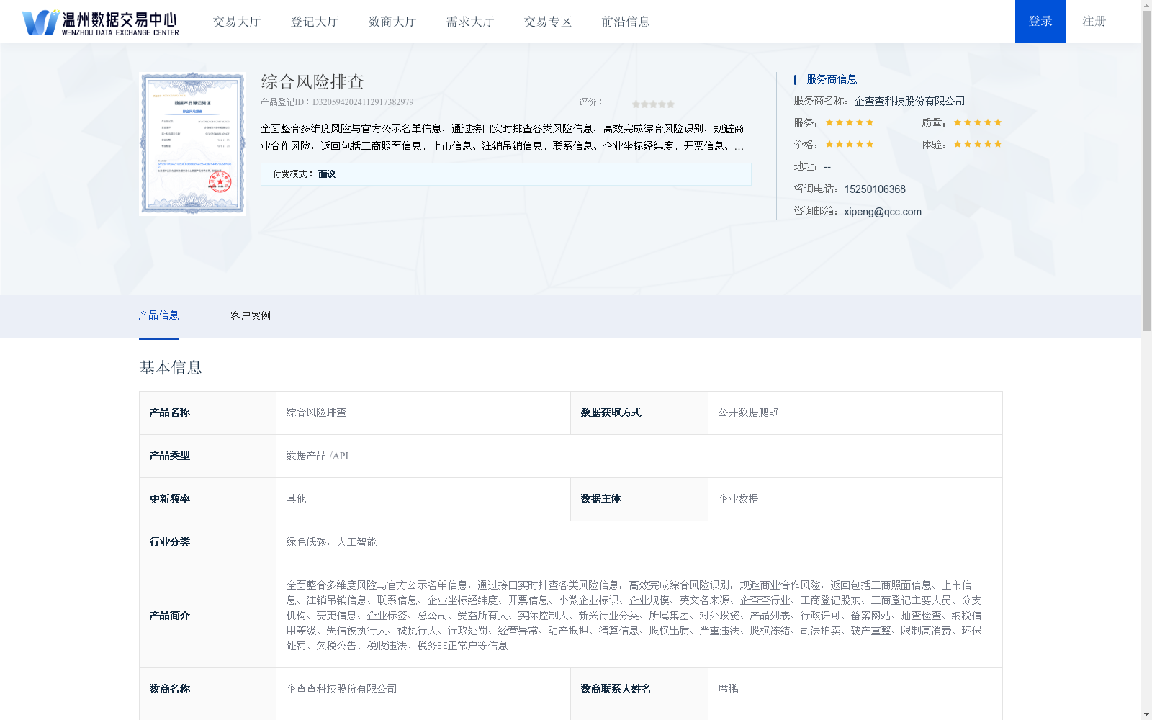
Task: Click the 注册 register link
Action: point(1094,22)
